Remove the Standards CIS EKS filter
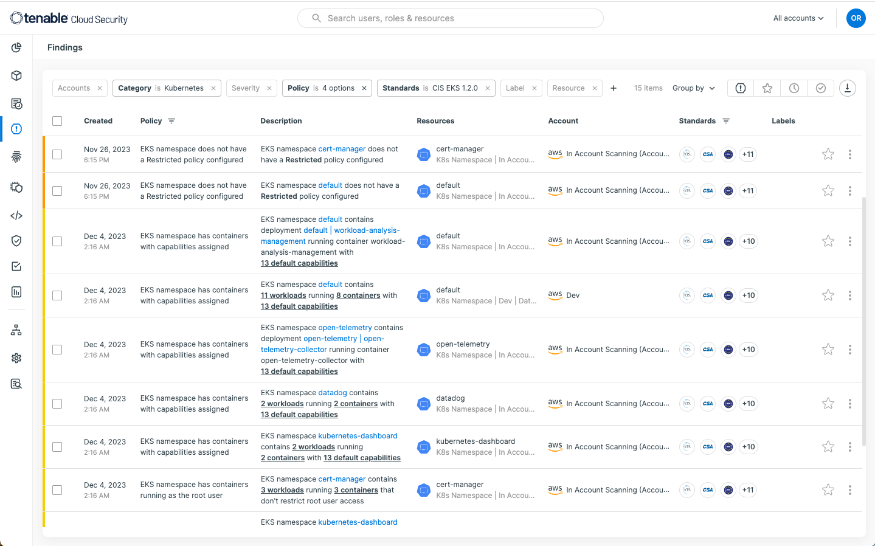This screenshot has width=875, height=546. (x=487, y=88)
